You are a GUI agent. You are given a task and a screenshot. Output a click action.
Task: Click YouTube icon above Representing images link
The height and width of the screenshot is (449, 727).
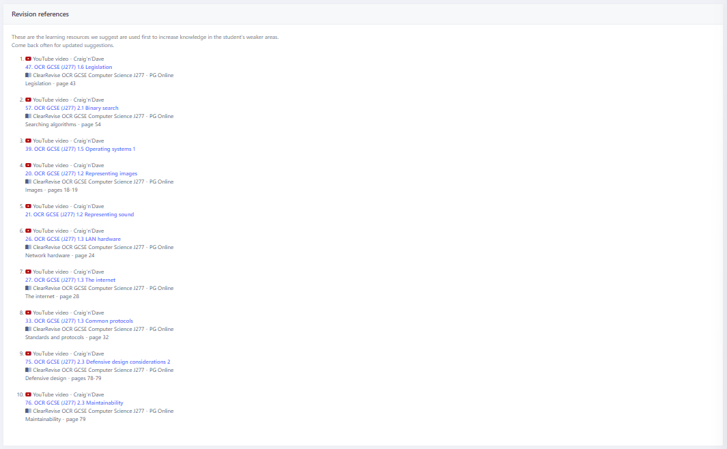click(x=28, y=165)
